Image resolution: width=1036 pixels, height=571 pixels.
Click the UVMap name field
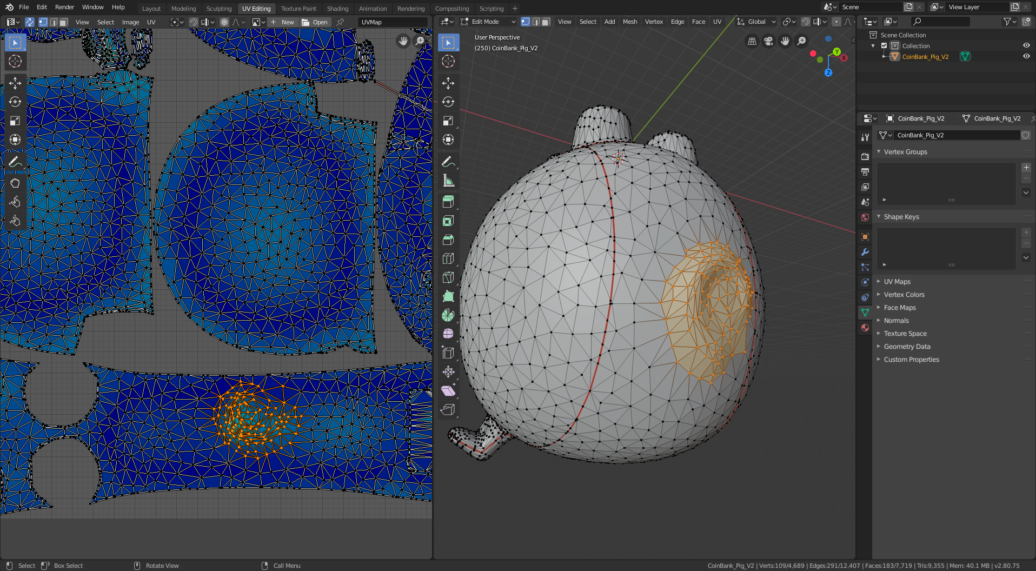pos(393,22)
